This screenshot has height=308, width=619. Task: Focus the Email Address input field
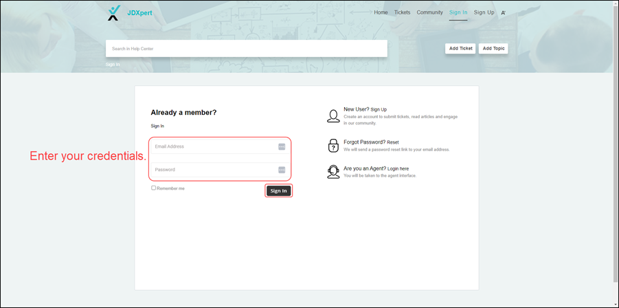coord(213,146)
